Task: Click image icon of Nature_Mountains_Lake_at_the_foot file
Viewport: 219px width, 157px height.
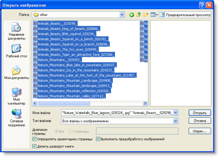Action: (x=35, y=75)
